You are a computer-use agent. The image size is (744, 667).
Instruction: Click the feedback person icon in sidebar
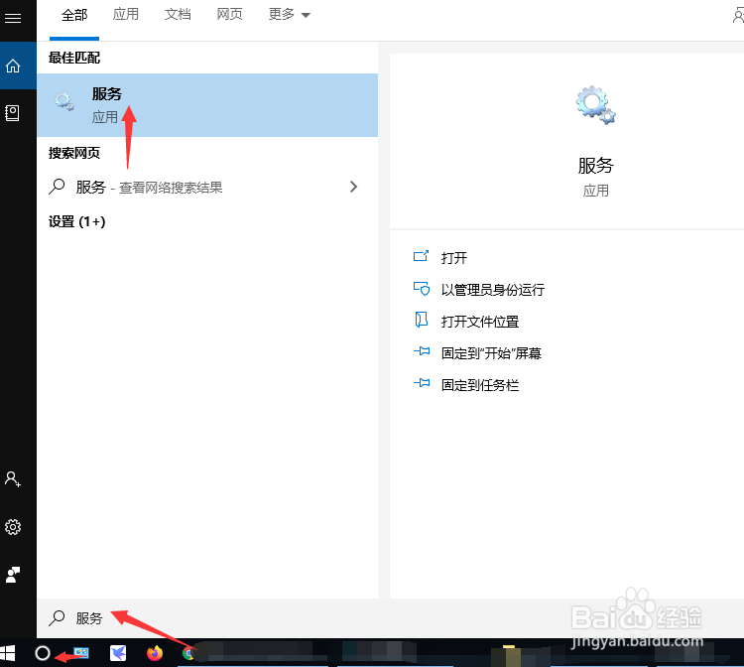coord(13,575)
